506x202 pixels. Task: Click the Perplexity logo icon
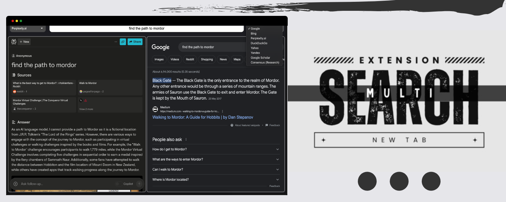[14, 42]
